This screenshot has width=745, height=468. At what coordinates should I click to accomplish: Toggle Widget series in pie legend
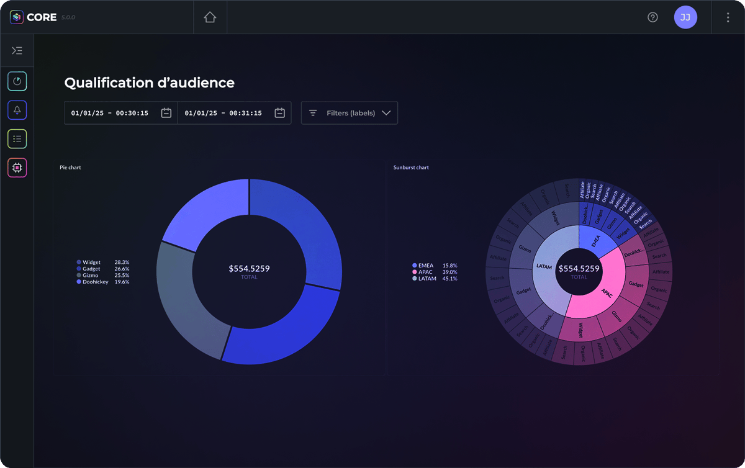click(x=91, y=263)
